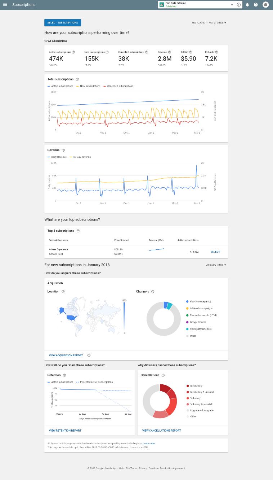
Task: Toggle Projected active subscriptions legend item
Action: 95,382
